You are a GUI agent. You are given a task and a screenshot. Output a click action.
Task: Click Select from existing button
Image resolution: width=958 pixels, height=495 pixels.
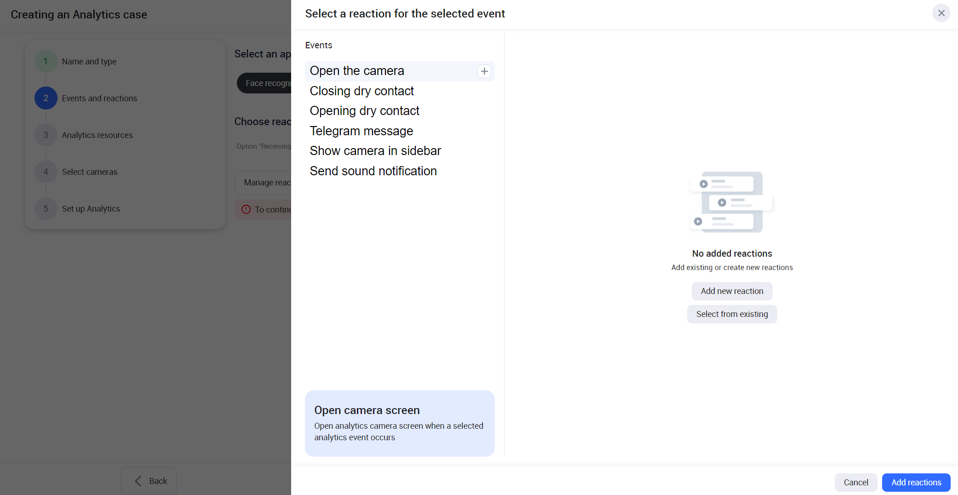[732, 314]
